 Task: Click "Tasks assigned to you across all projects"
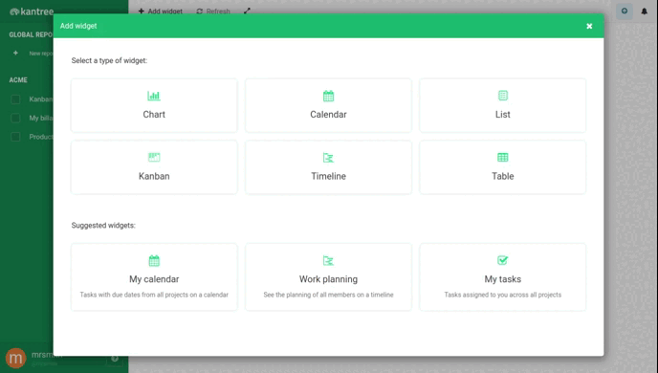point(503,295)
